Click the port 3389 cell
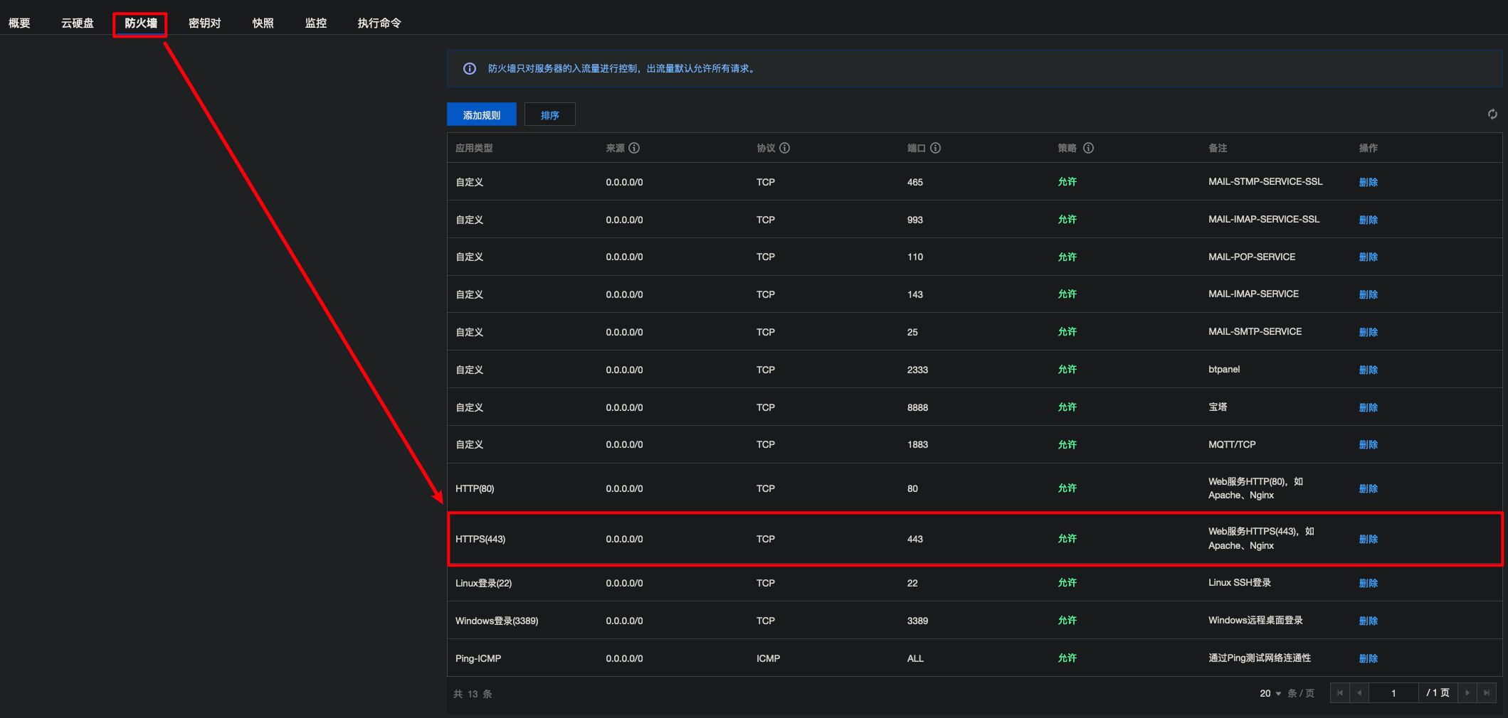The height and width of the screenshot is (718, 1508). [x=917, y=621]
